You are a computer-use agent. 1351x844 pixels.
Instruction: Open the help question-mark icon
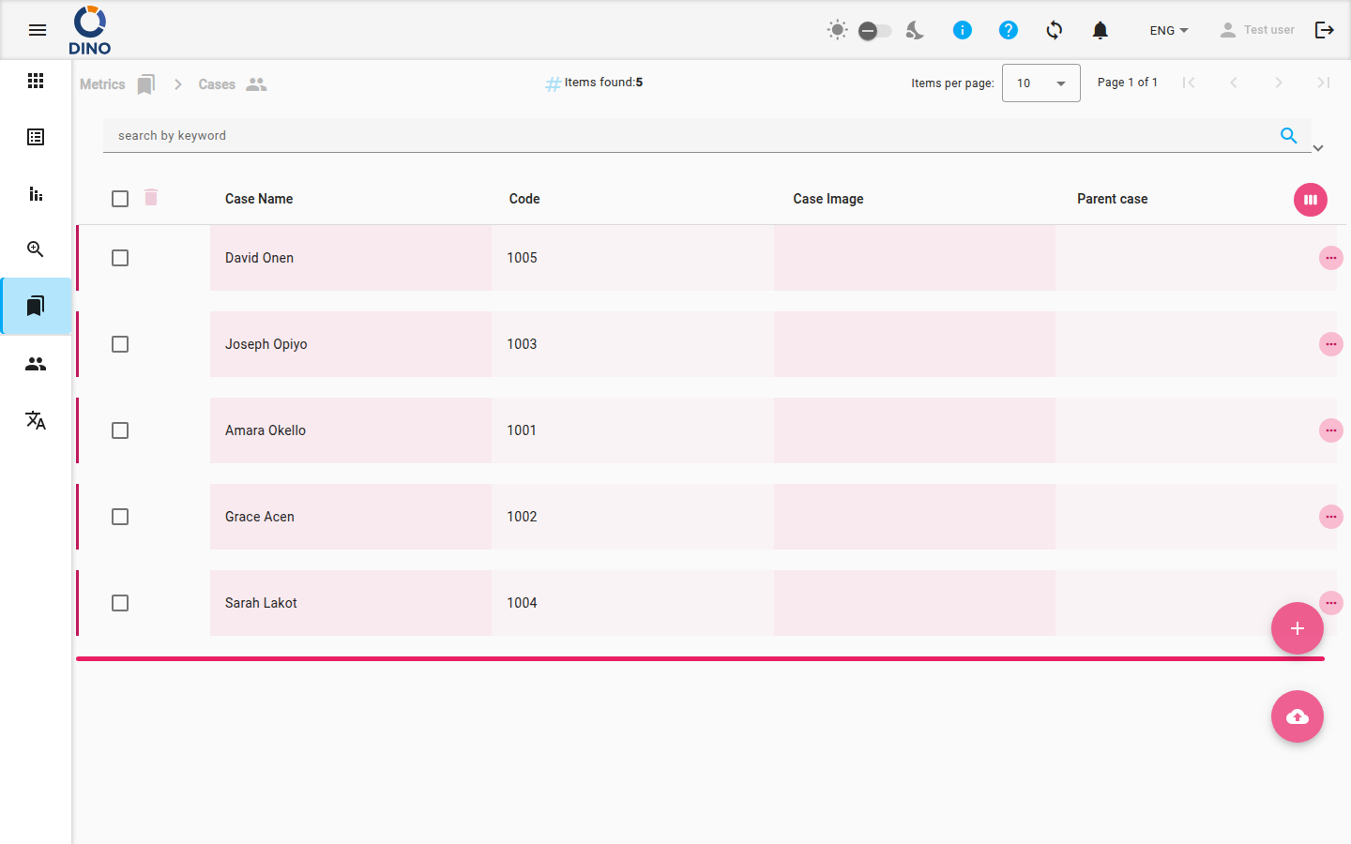[1009, 30]
